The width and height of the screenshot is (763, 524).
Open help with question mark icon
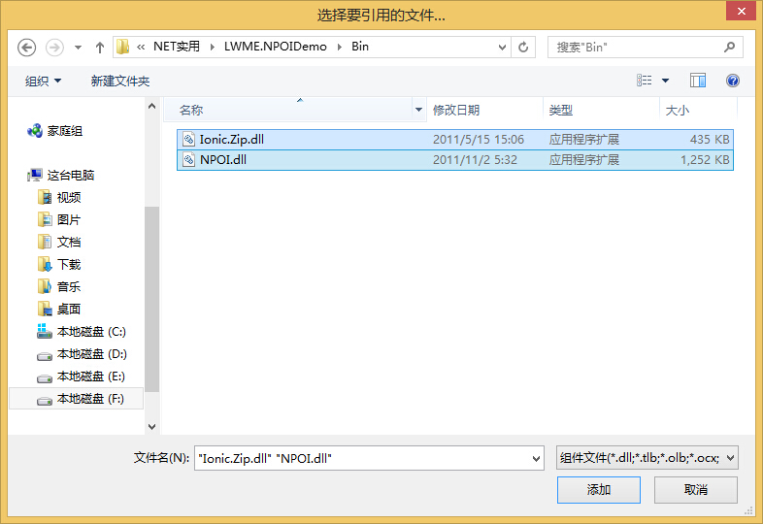pos(732,81)
